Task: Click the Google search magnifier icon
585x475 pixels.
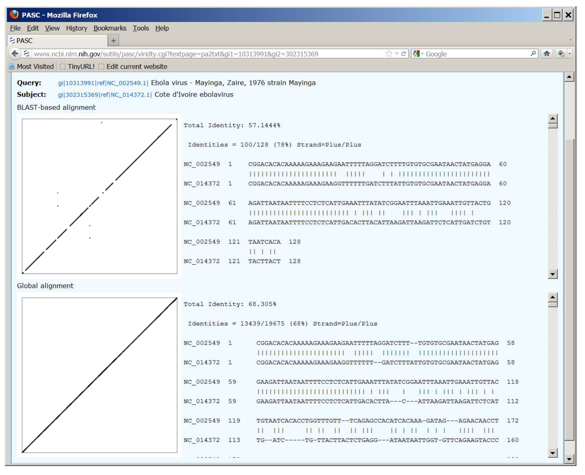Action: click(x=533, y=54)
